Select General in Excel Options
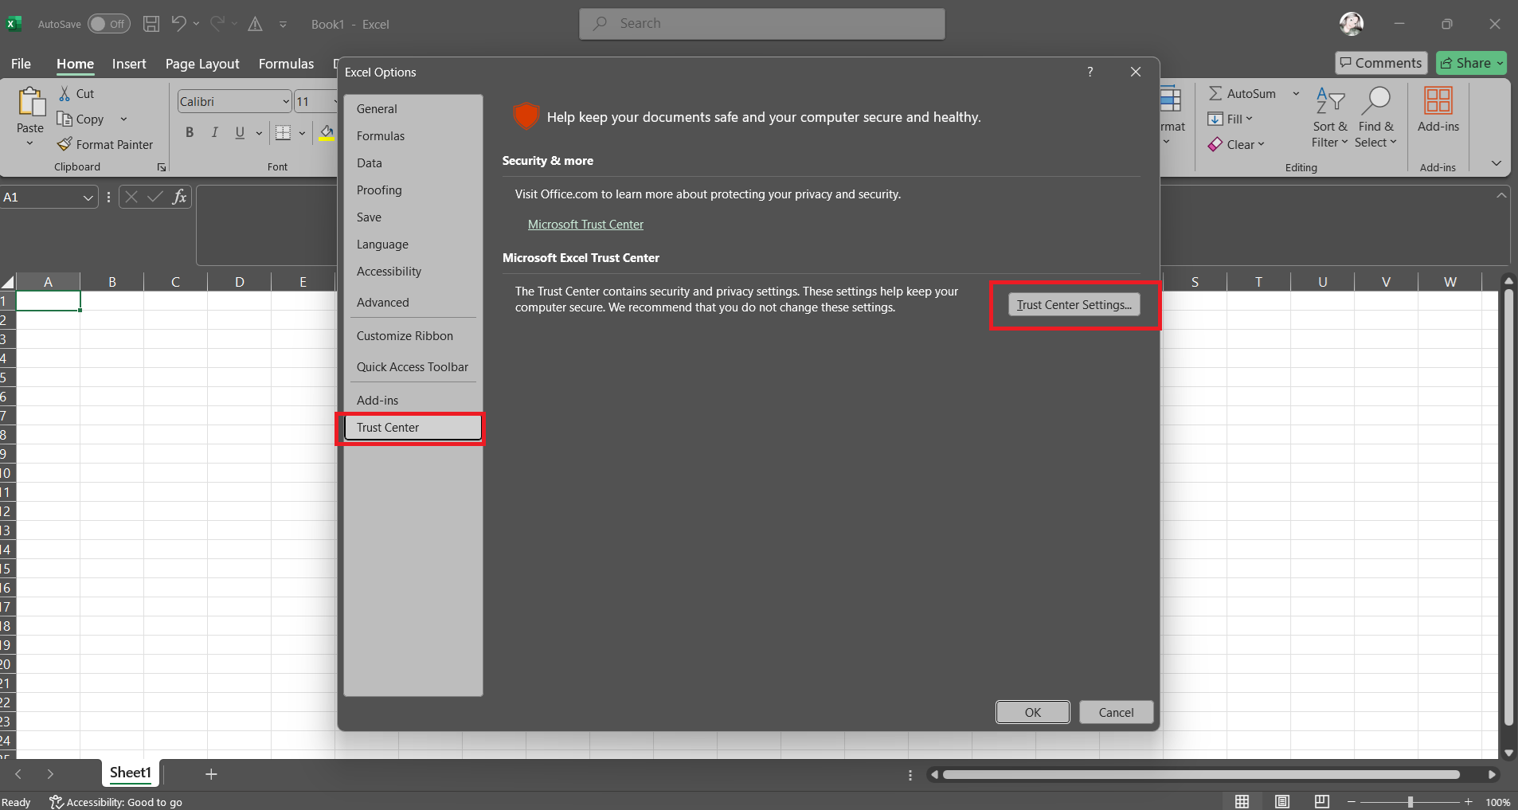The height and width of the screenshot is (810, 1518). click(413, 109)
